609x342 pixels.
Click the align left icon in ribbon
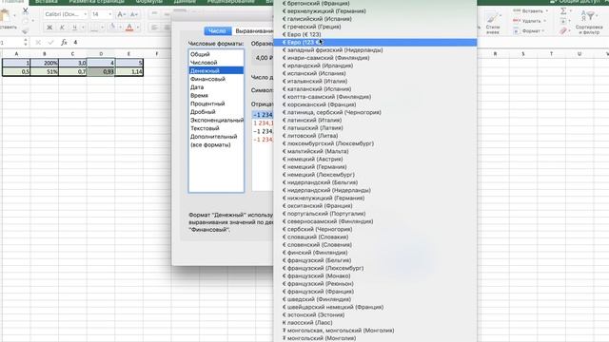(154, 28)
